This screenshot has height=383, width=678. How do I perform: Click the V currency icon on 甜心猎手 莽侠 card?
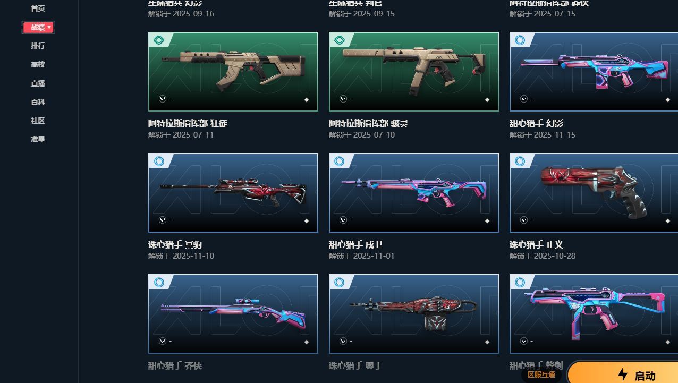point(163,341)
